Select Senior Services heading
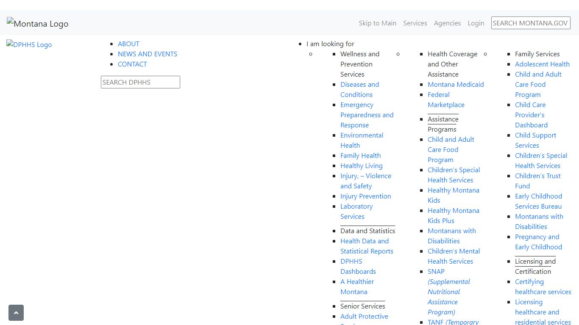This screenshot has width=579, height=325. pyautogui.click(x=362, y=306)
